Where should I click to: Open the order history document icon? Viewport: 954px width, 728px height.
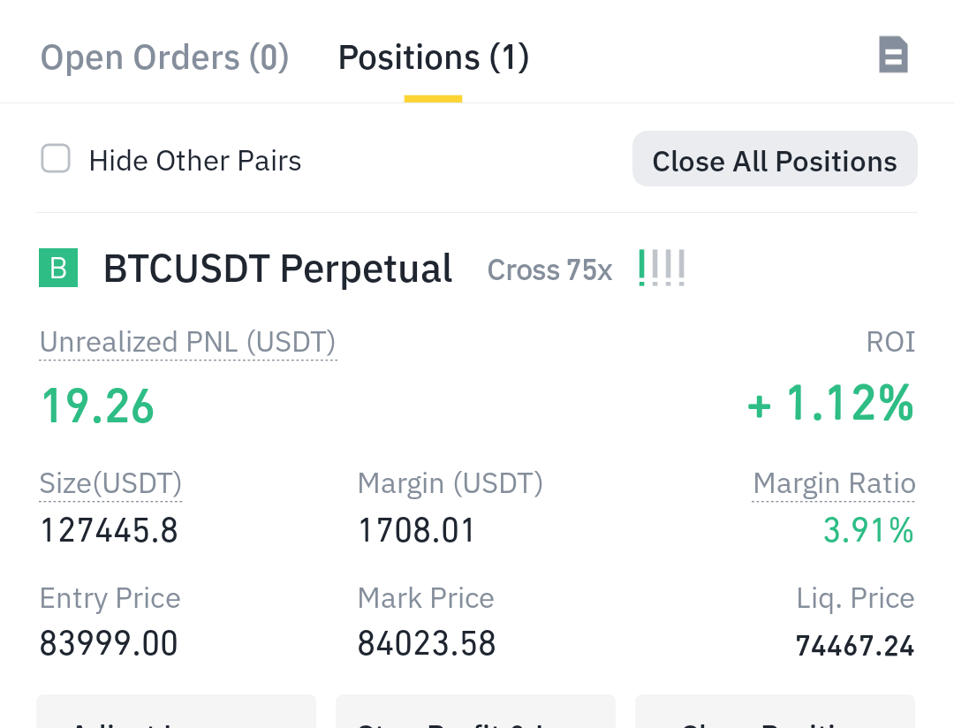click(893, 55)
